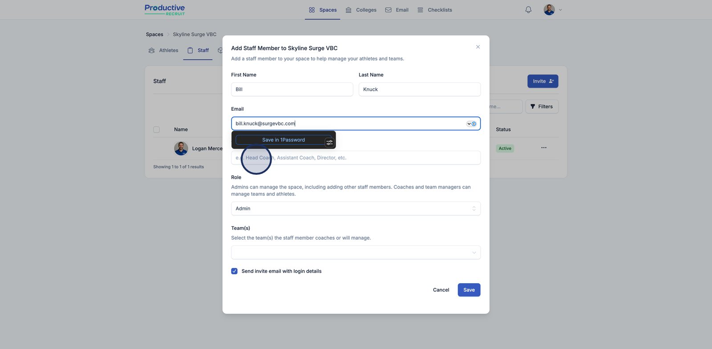
Task: Cancel adding the staff member
Action: [x=441, y=290]
